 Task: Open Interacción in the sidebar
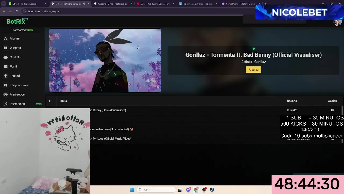tap(17, 104)
